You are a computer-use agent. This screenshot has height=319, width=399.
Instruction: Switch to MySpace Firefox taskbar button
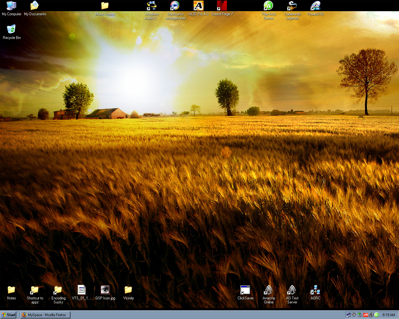[46, 315]
